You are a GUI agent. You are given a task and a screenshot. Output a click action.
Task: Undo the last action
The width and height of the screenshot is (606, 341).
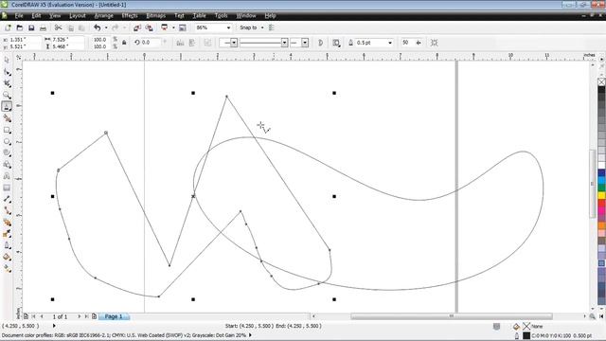[x=97, y=27]
